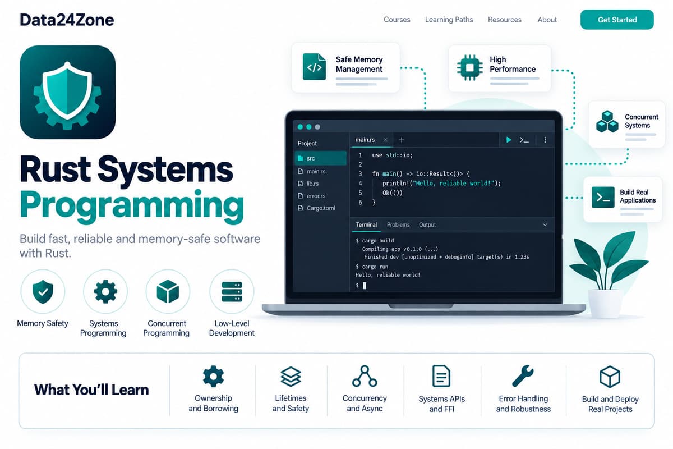Image resolution: width=673 pixels, height=449 pixels.
Task: Run the code with the play icon
Action: [x=509, y=140]
